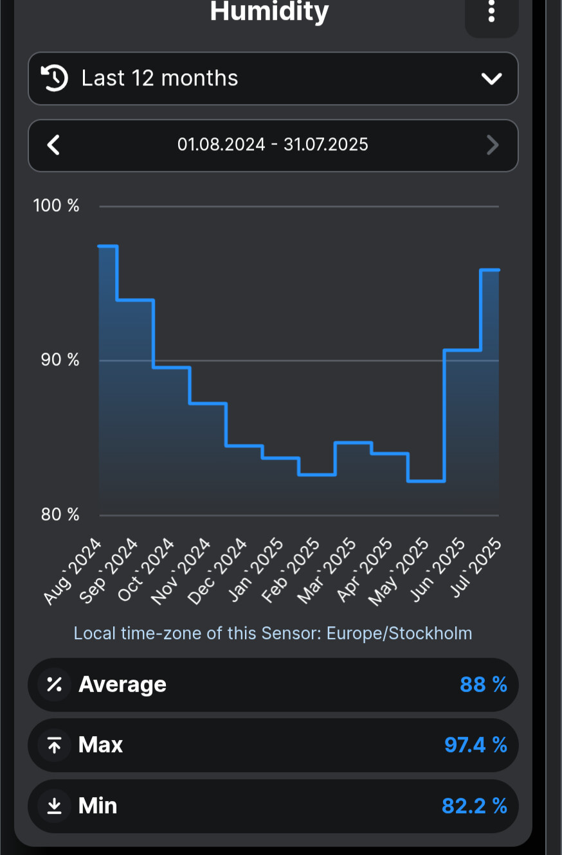The height and width of the screenshot is (855, 562).
Task: Click the history clock icon
Action: click(x=55, y=78)
